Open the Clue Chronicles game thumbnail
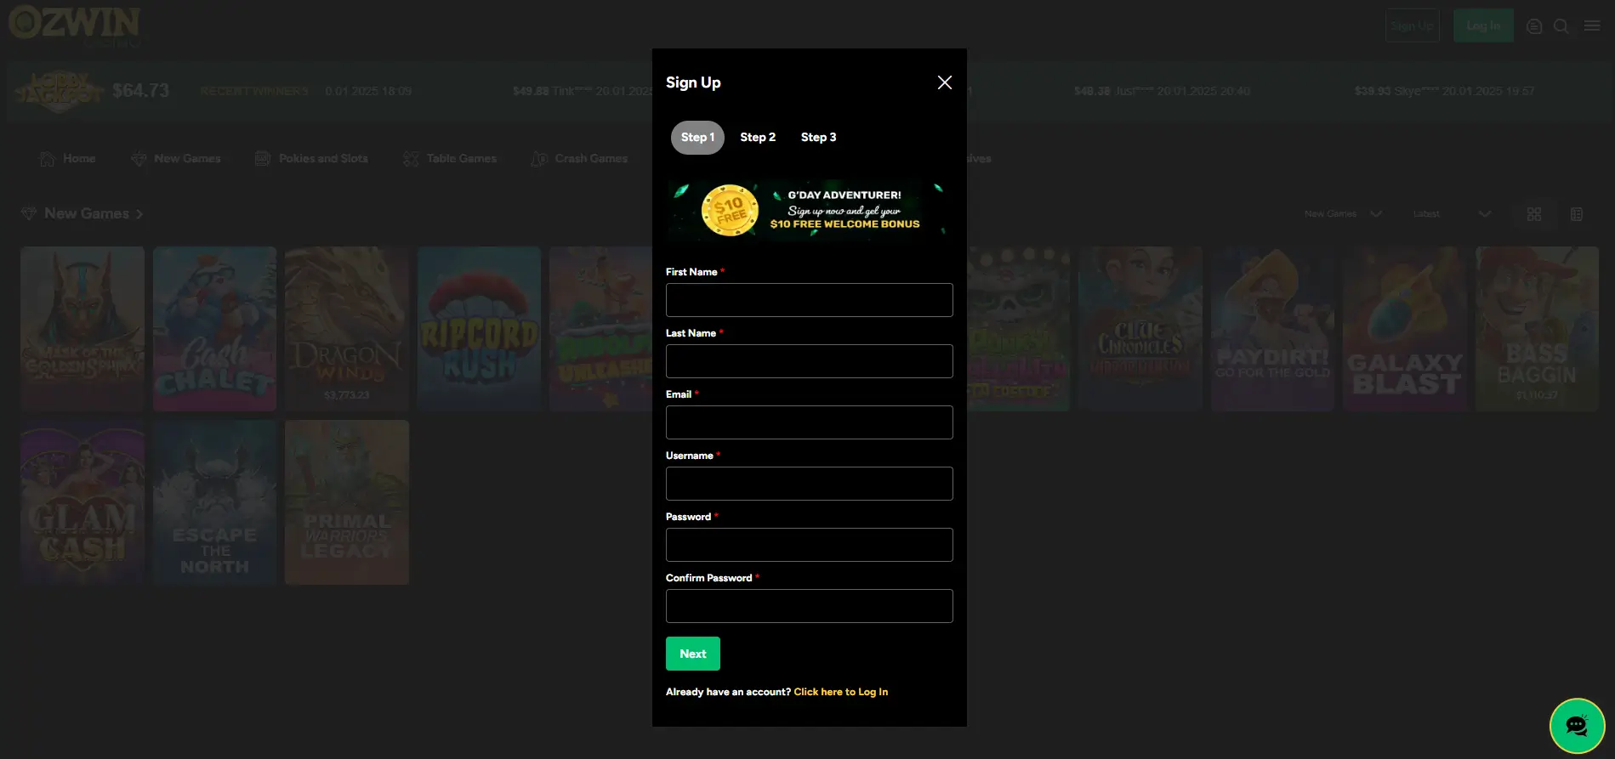 pos(1140,329)
